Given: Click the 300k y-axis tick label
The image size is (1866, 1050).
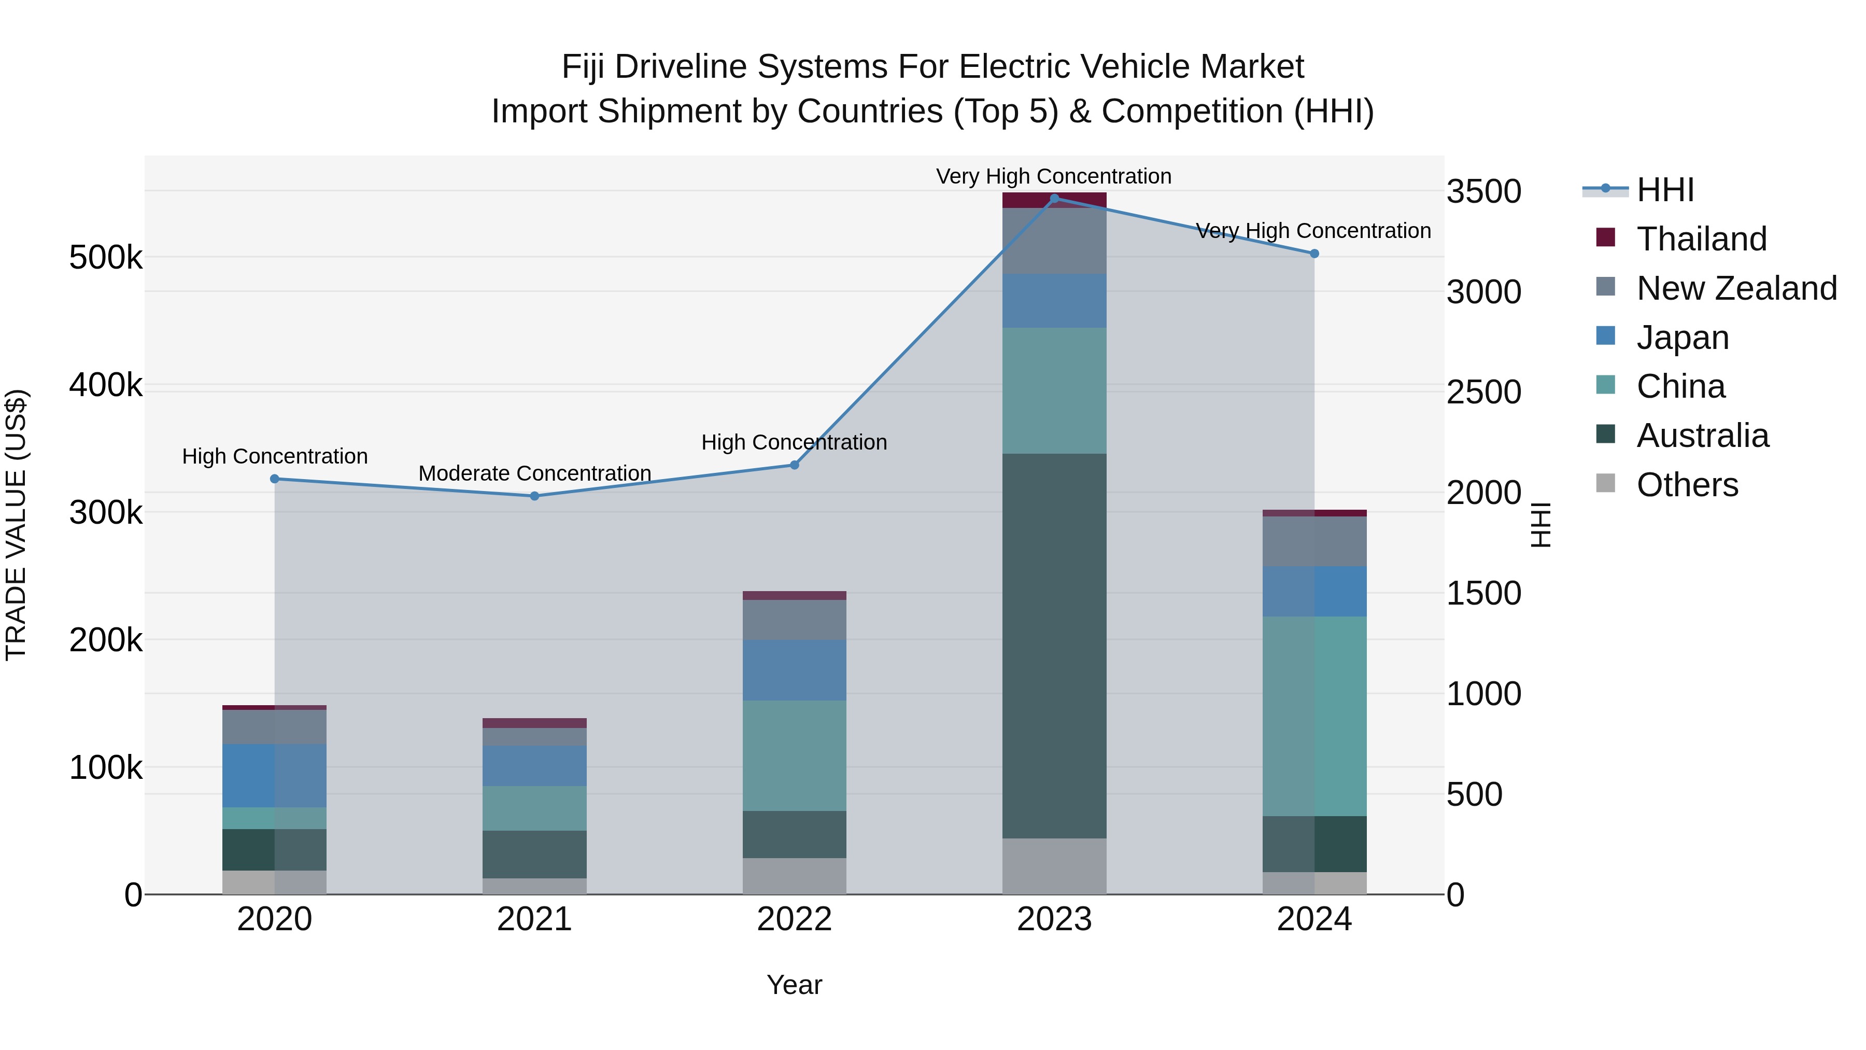Looking at the screenshot, I should pyautogui.click(x=106, y=513).
